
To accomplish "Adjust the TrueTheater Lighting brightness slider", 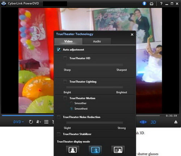I will pos(94,87).
